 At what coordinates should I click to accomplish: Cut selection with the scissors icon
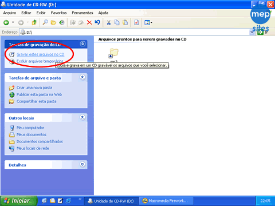point(109,22)
